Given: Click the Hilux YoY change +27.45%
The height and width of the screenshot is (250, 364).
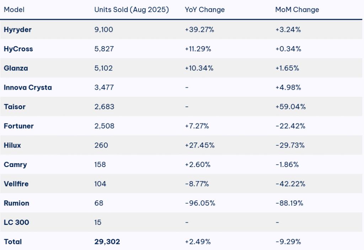Looking at the screenshot, I should click(x=199, y=145).
